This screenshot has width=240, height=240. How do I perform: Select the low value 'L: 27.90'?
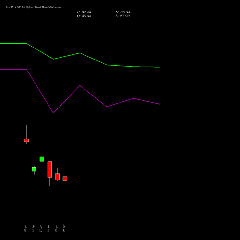[x=122, y=16]
